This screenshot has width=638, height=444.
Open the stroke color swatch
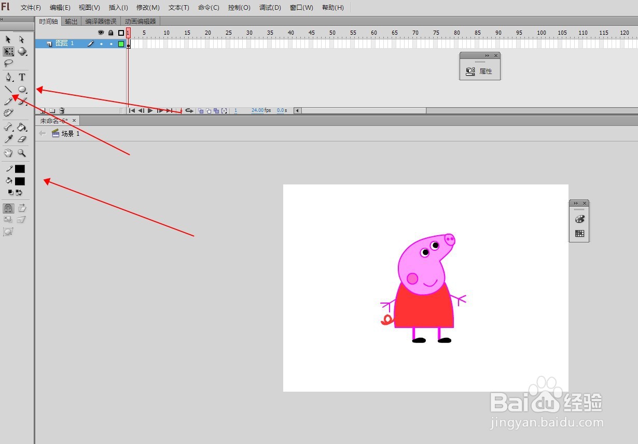click(20, 169)
